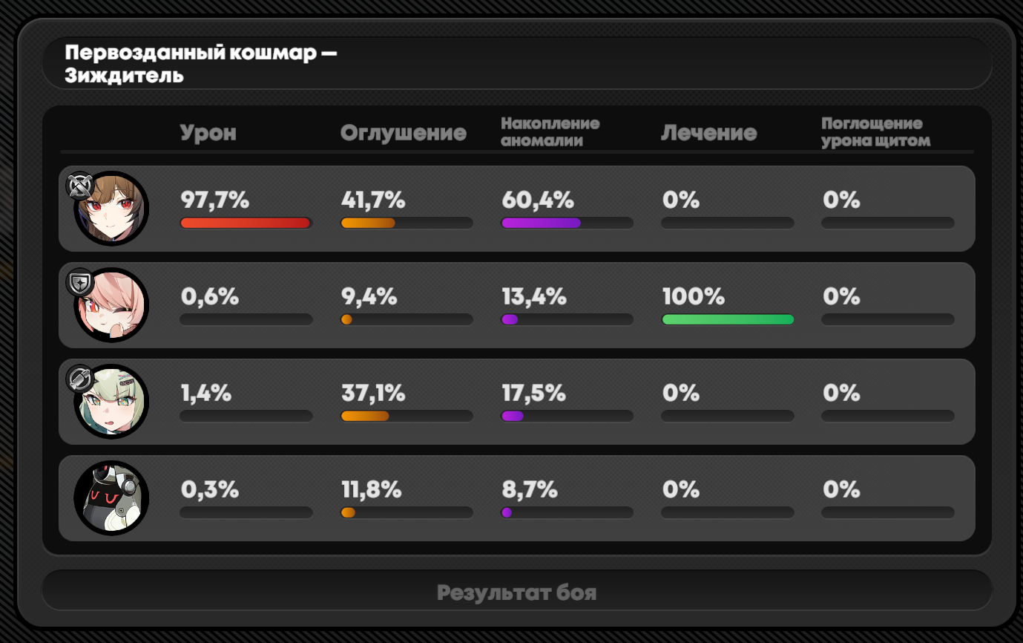Click the "Лечение" column header

click(x=708, y=133)
